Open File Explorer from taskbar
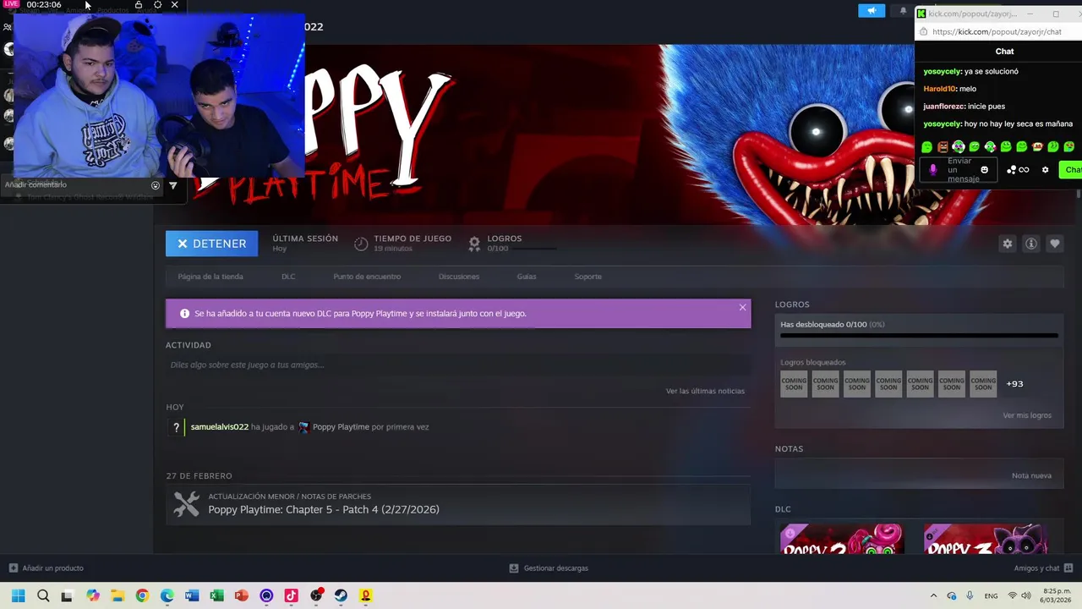Viewport: 1082px width, 609px height. [x=117, y=595]
